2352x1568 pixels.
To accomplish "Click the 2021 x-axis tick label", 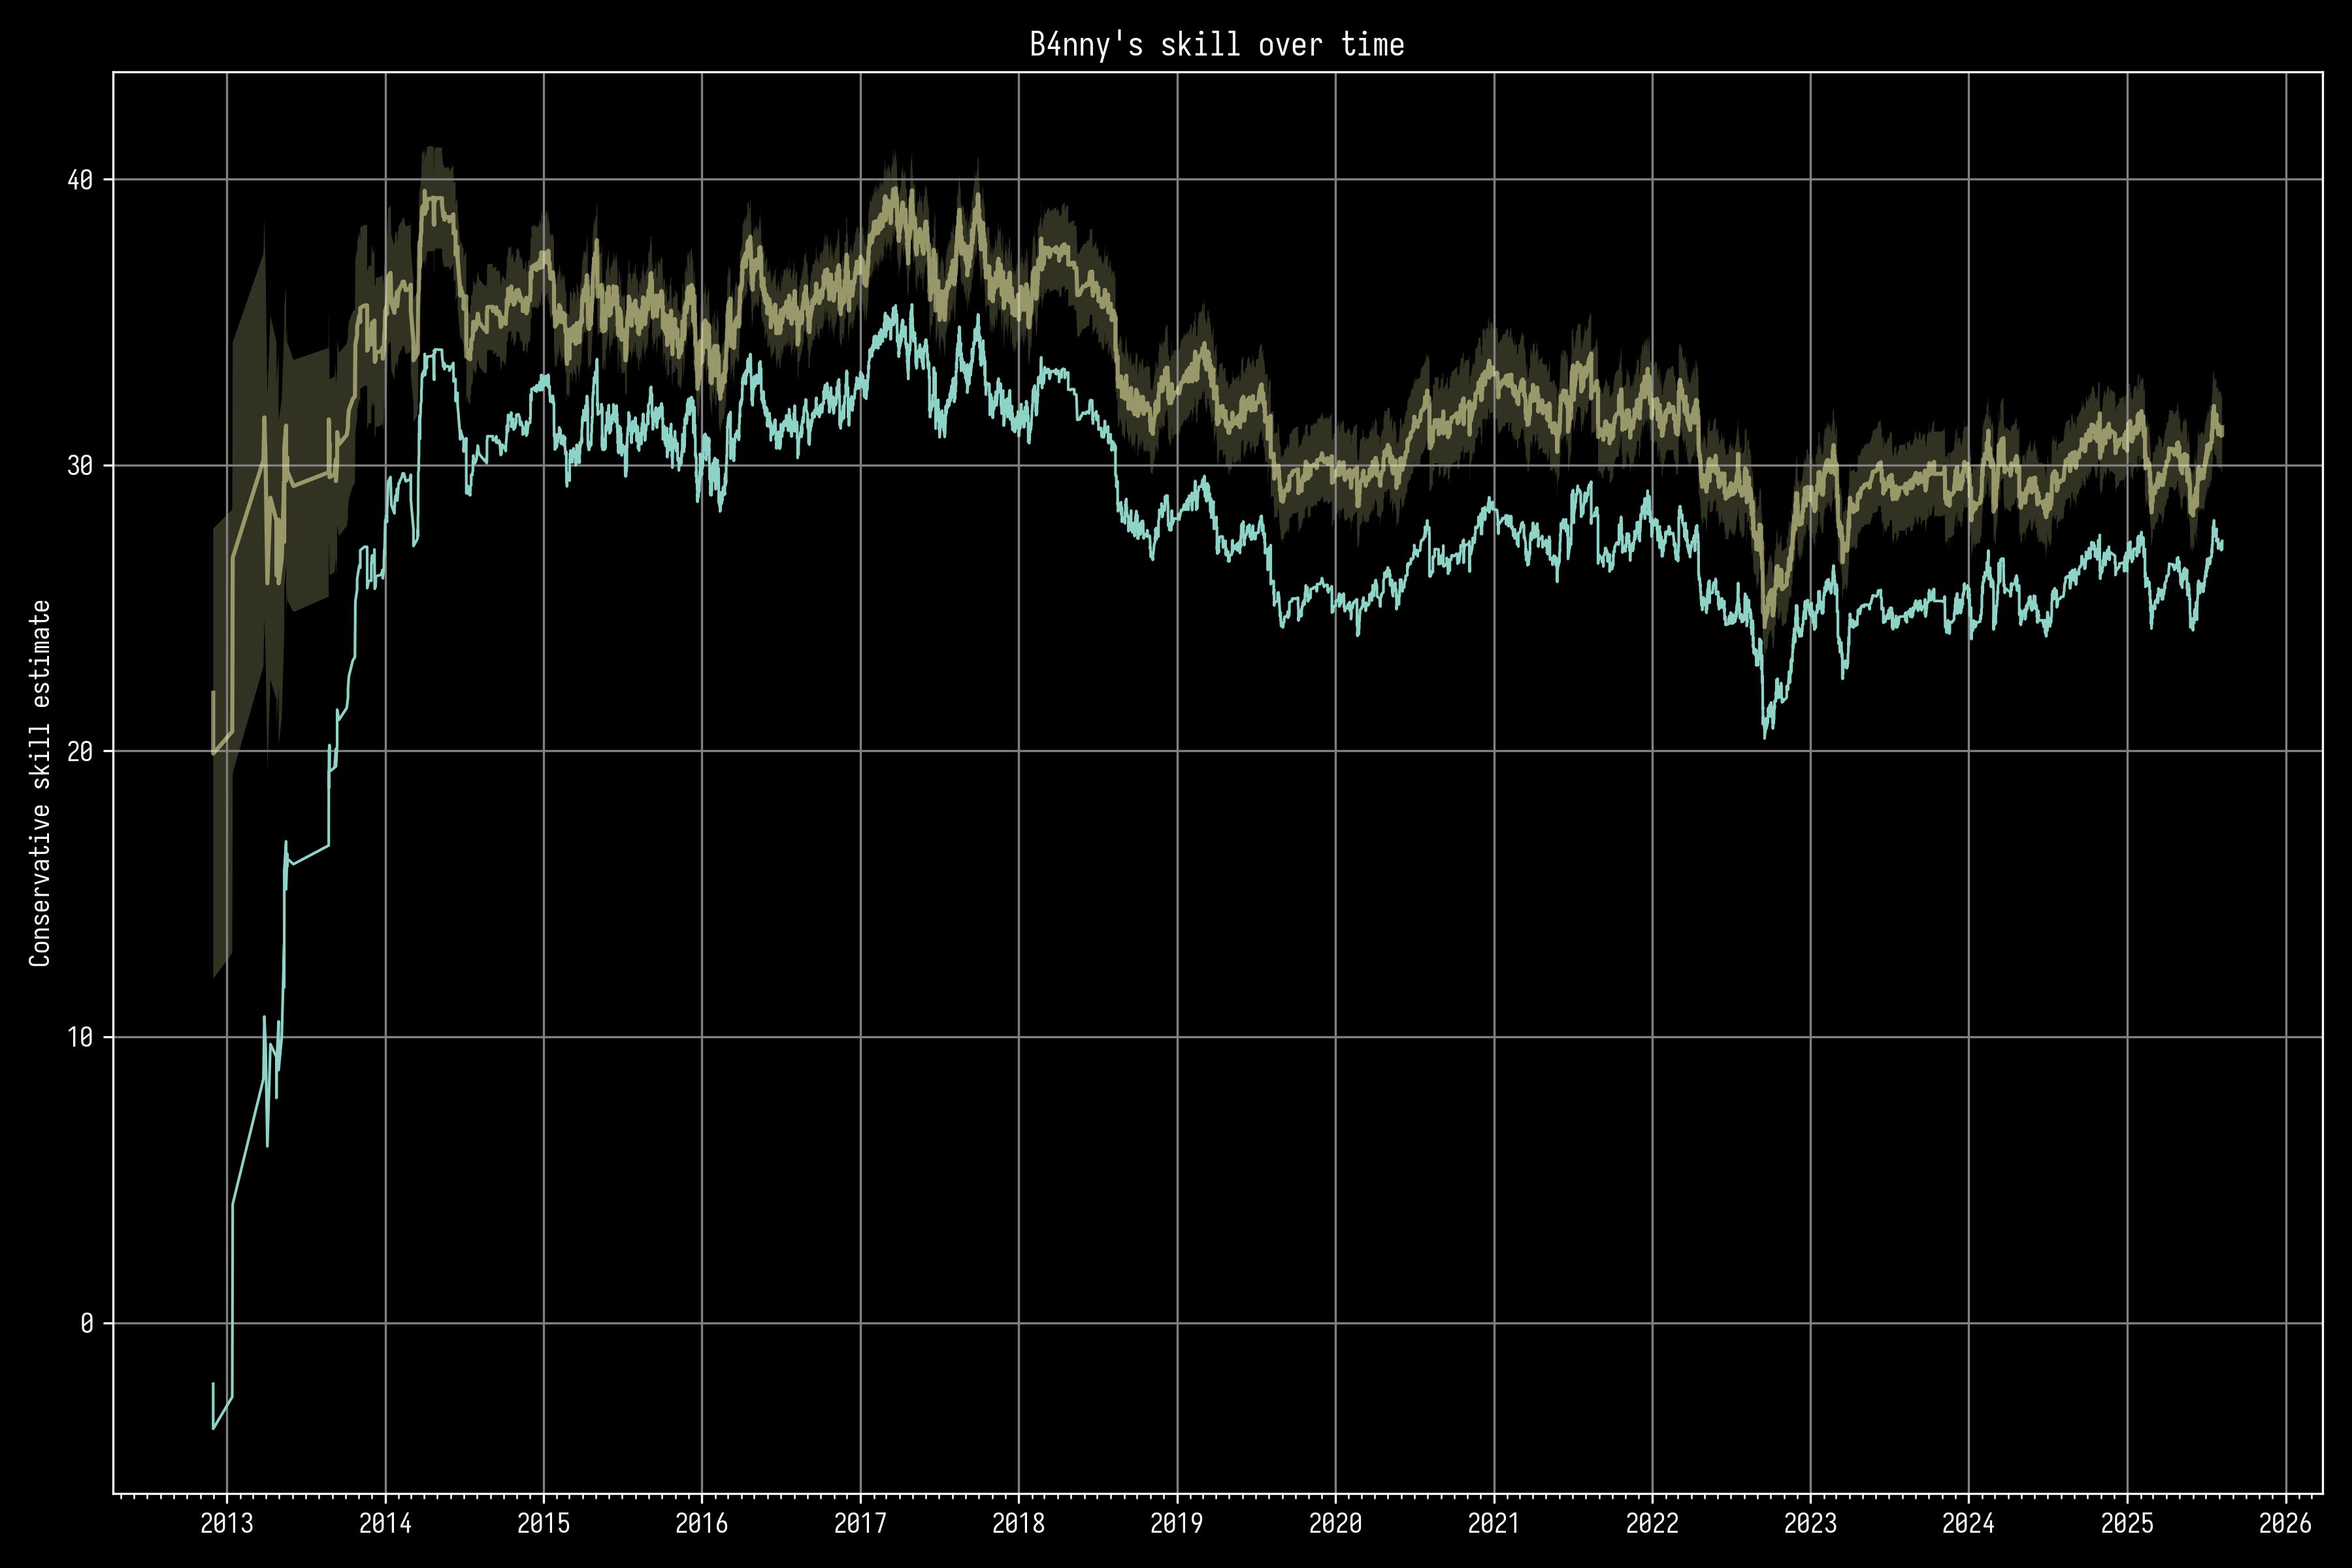I will coord(1493,1523).
